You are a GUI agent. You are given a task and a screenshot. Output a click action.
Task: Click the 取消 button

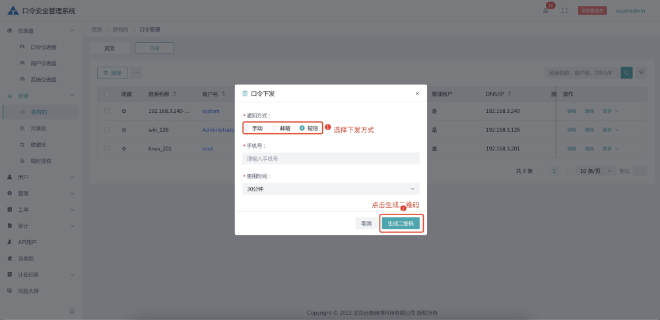tap(366, 223)
